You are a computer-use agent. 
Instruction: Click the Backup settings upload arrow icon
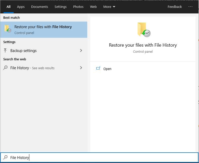[x=5, y=50]
